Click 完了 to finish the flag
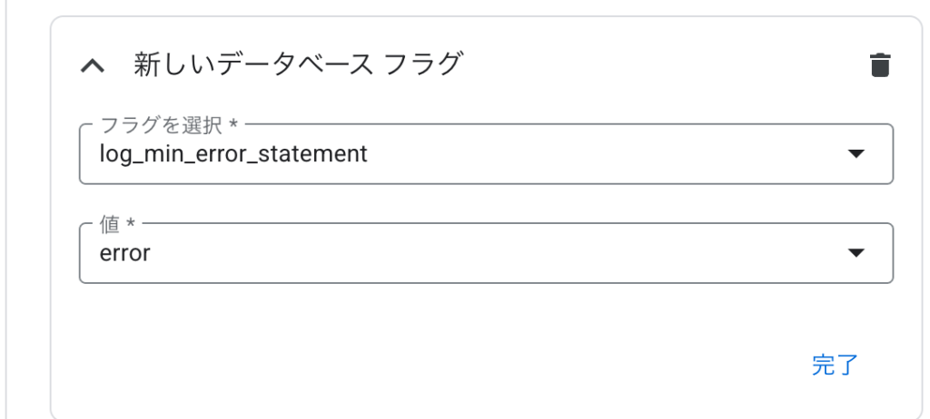Image resolution: width=930 pixels, height=419 pixels. tap(836, 365)
